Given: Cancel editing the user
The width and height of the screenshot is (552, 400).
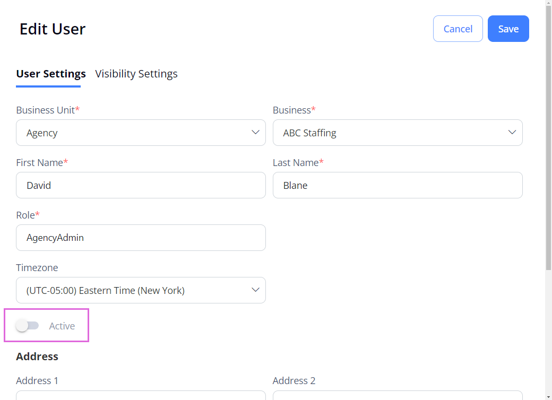Looking at the screenshot, I should tap(458, 29).
